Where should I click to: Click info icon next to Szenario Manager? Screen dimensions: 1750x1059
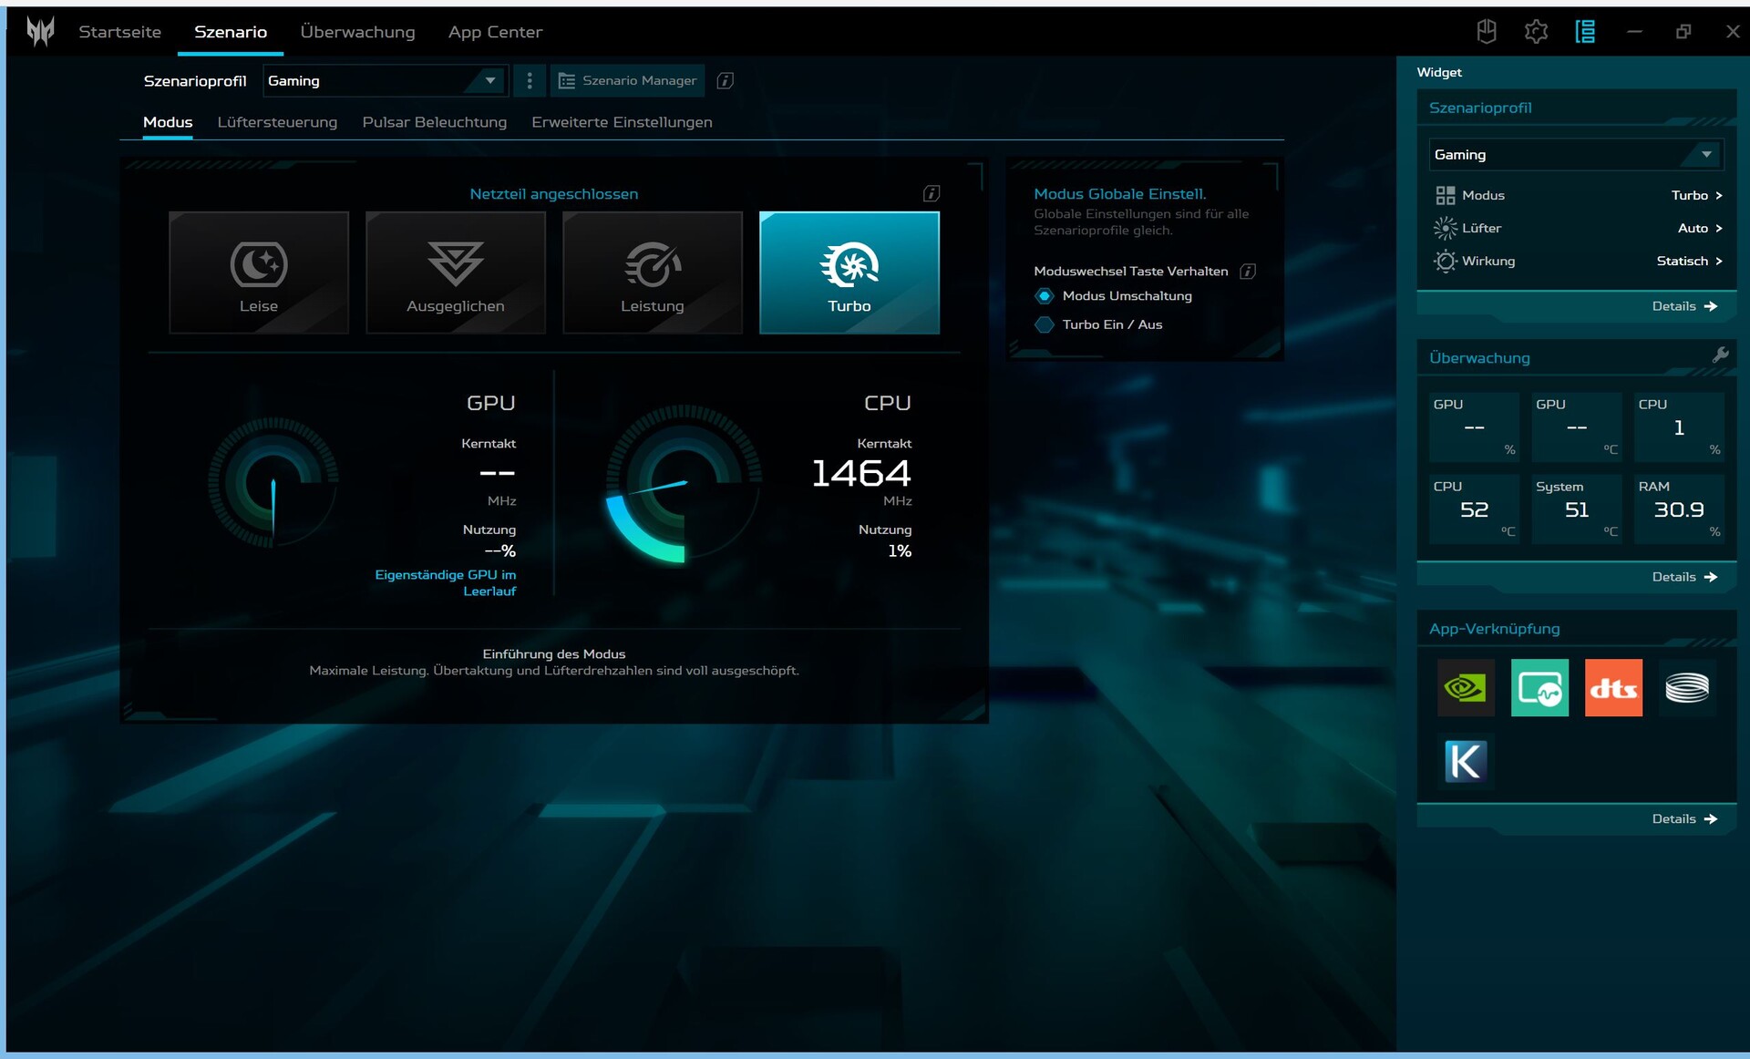(x=725, y=81)
